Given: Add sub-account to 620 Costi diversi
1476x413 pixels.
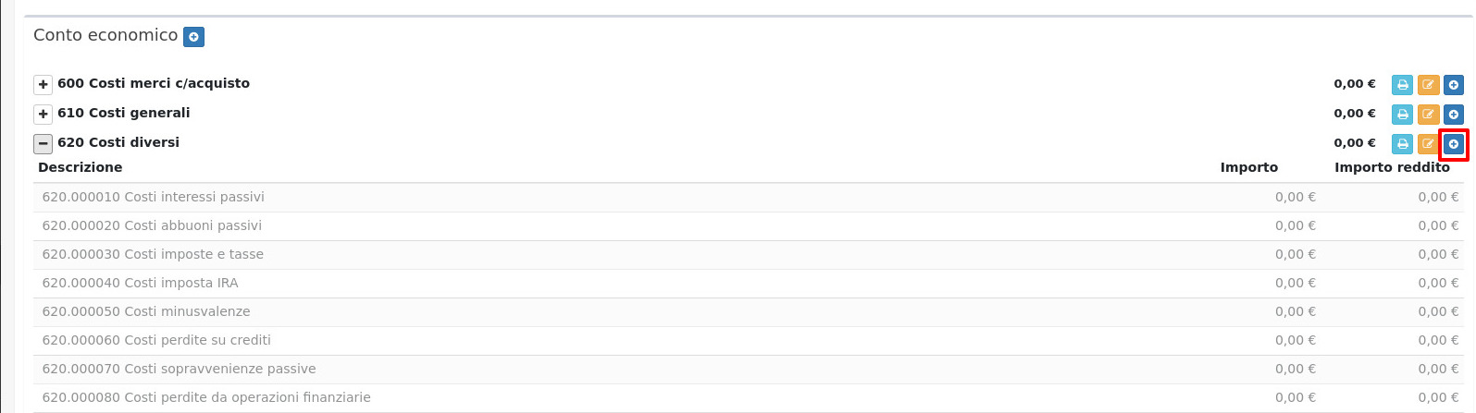Looking at the screenshot, I should [1454, 144].
